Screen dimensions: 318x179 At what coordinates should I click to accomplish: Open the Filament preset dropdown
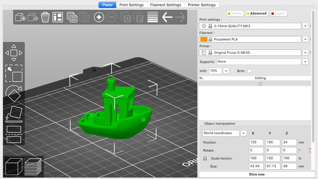[x=305, y=39]
